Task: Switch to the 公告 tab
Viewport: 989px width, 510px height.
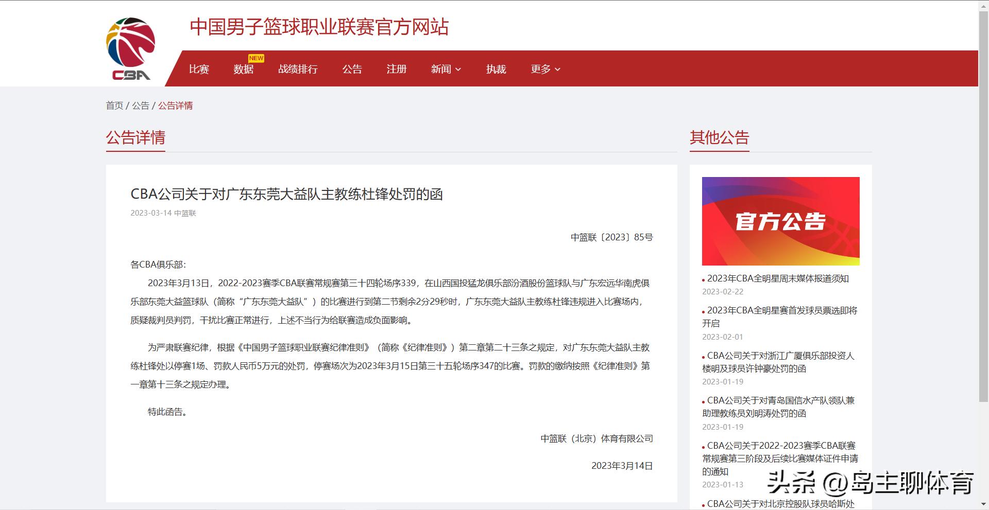Action: (352, 68)
